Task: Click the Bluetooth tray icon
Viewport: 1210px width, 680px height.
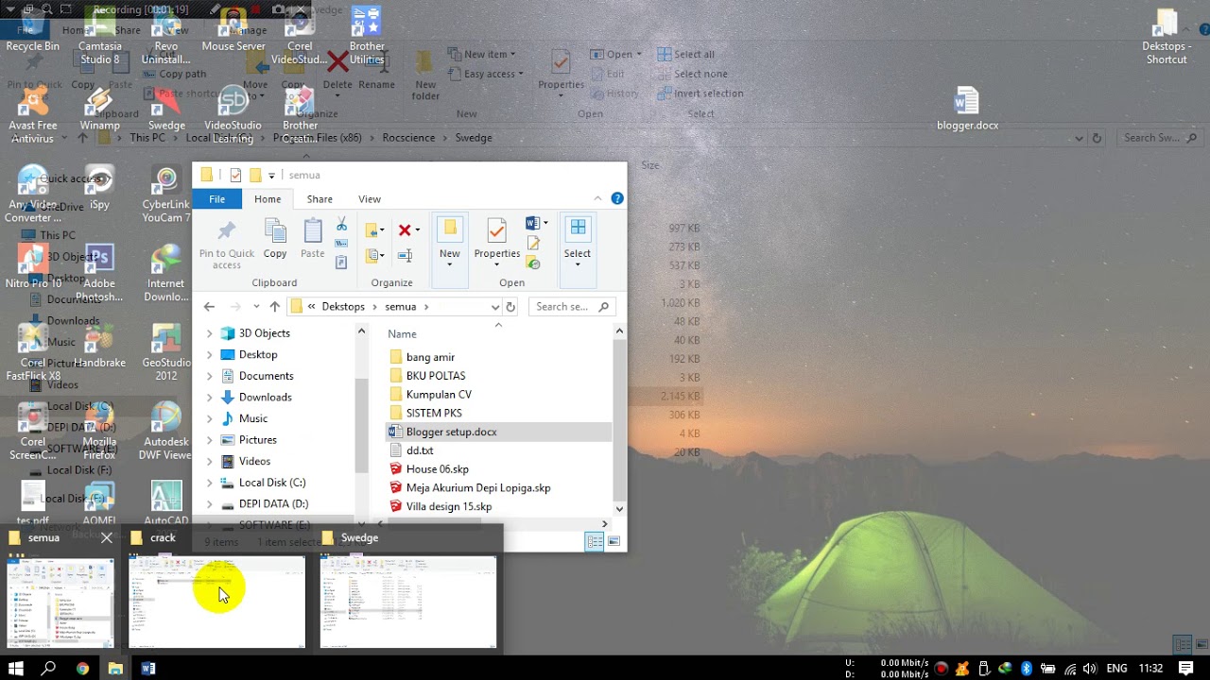Action: pyautogui.click(x=1026, y=669)
